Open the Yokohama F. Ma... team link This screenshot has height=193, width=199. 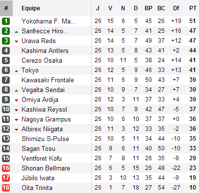[x=49, y=21]
